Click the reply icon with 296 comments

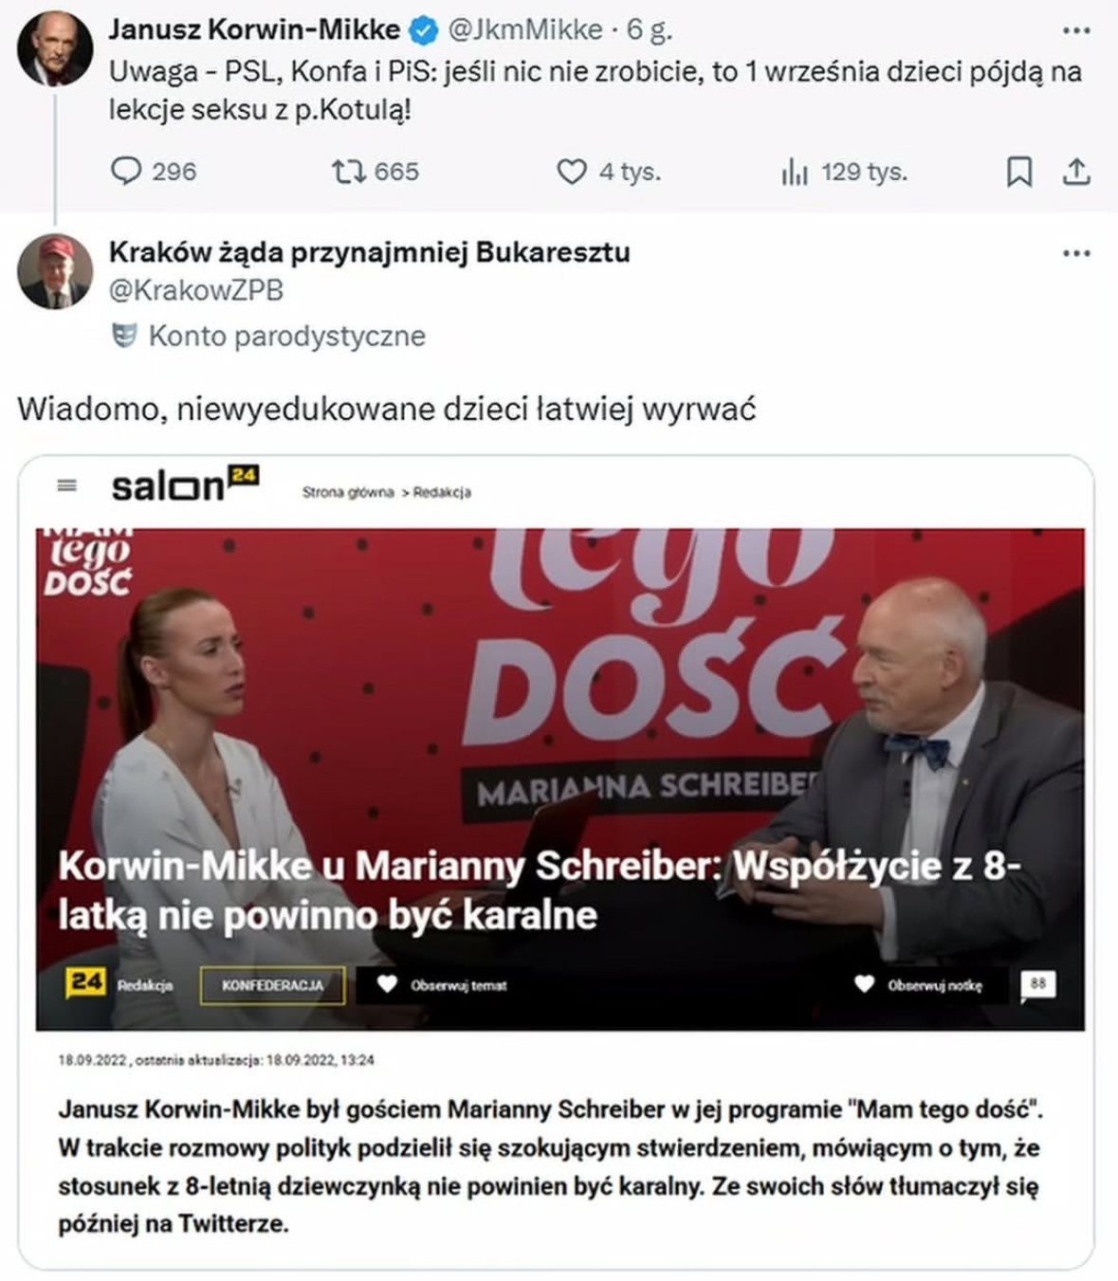[x=126, y=172]
